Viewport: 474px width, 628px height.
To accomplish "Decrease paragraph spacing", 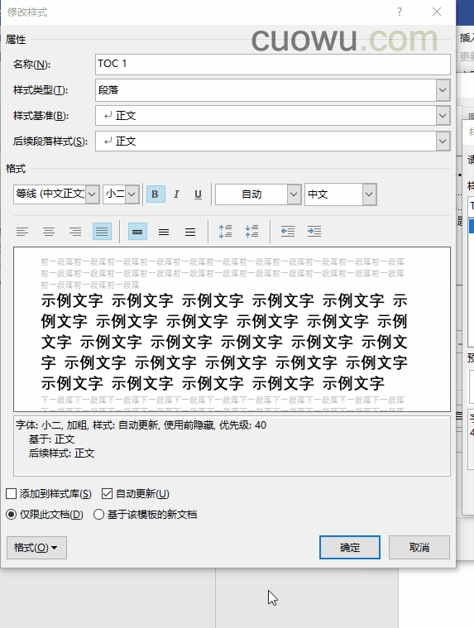I will pyautogui.click(x=251, y=232).
